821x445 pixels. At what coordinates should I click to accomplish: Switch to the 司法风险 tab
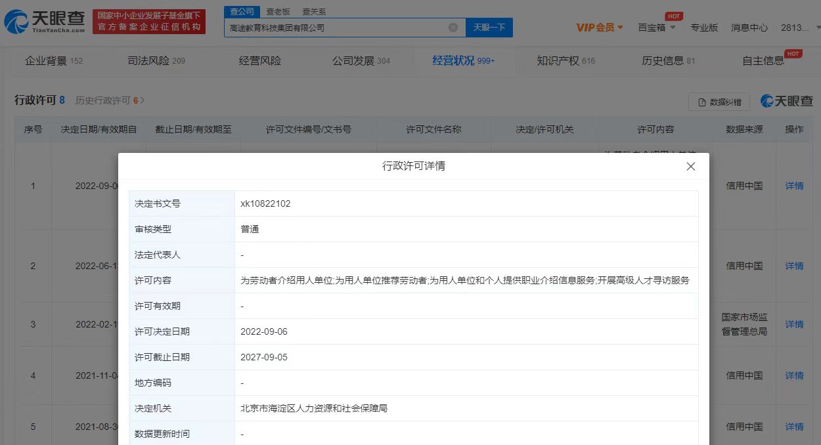pos(156,61)
